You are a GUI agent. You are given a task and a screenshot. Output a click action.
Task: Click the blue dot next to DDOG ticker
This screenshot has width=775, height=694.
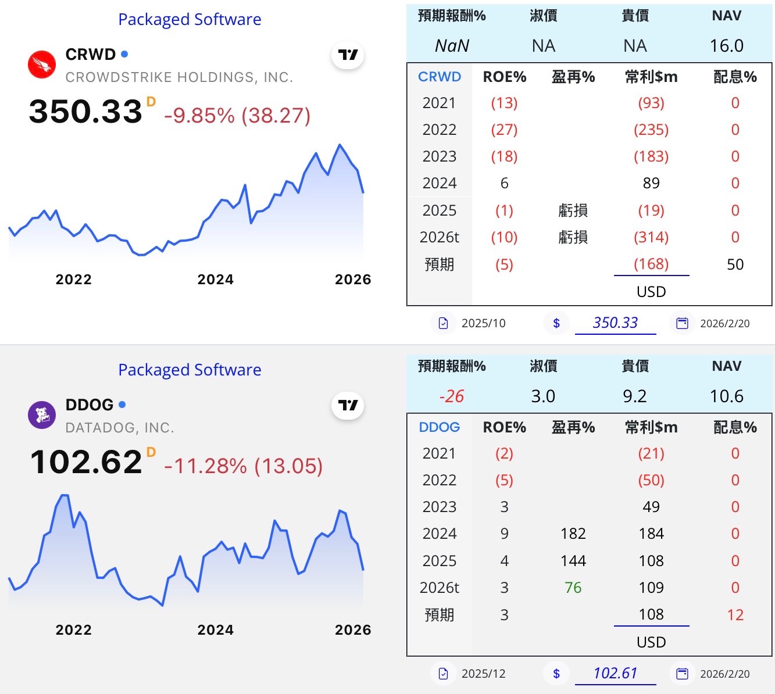point(122,405)
